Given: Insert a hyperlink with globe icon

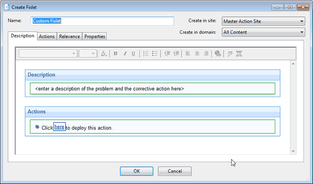Looking at the screenshot, I should point(218,53).
